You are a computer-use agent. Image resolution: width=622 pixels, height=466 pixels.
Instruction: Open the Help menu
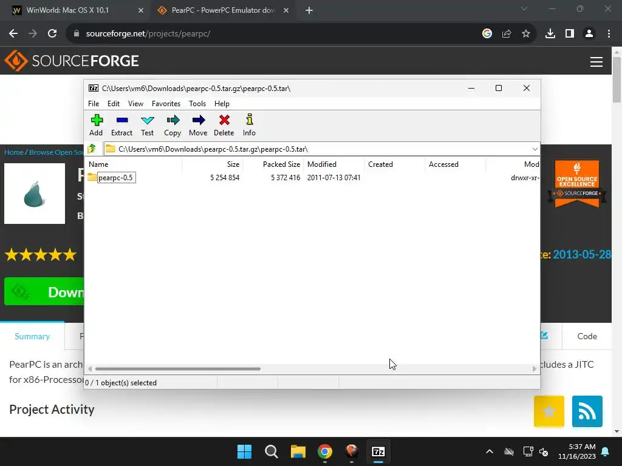222,103
